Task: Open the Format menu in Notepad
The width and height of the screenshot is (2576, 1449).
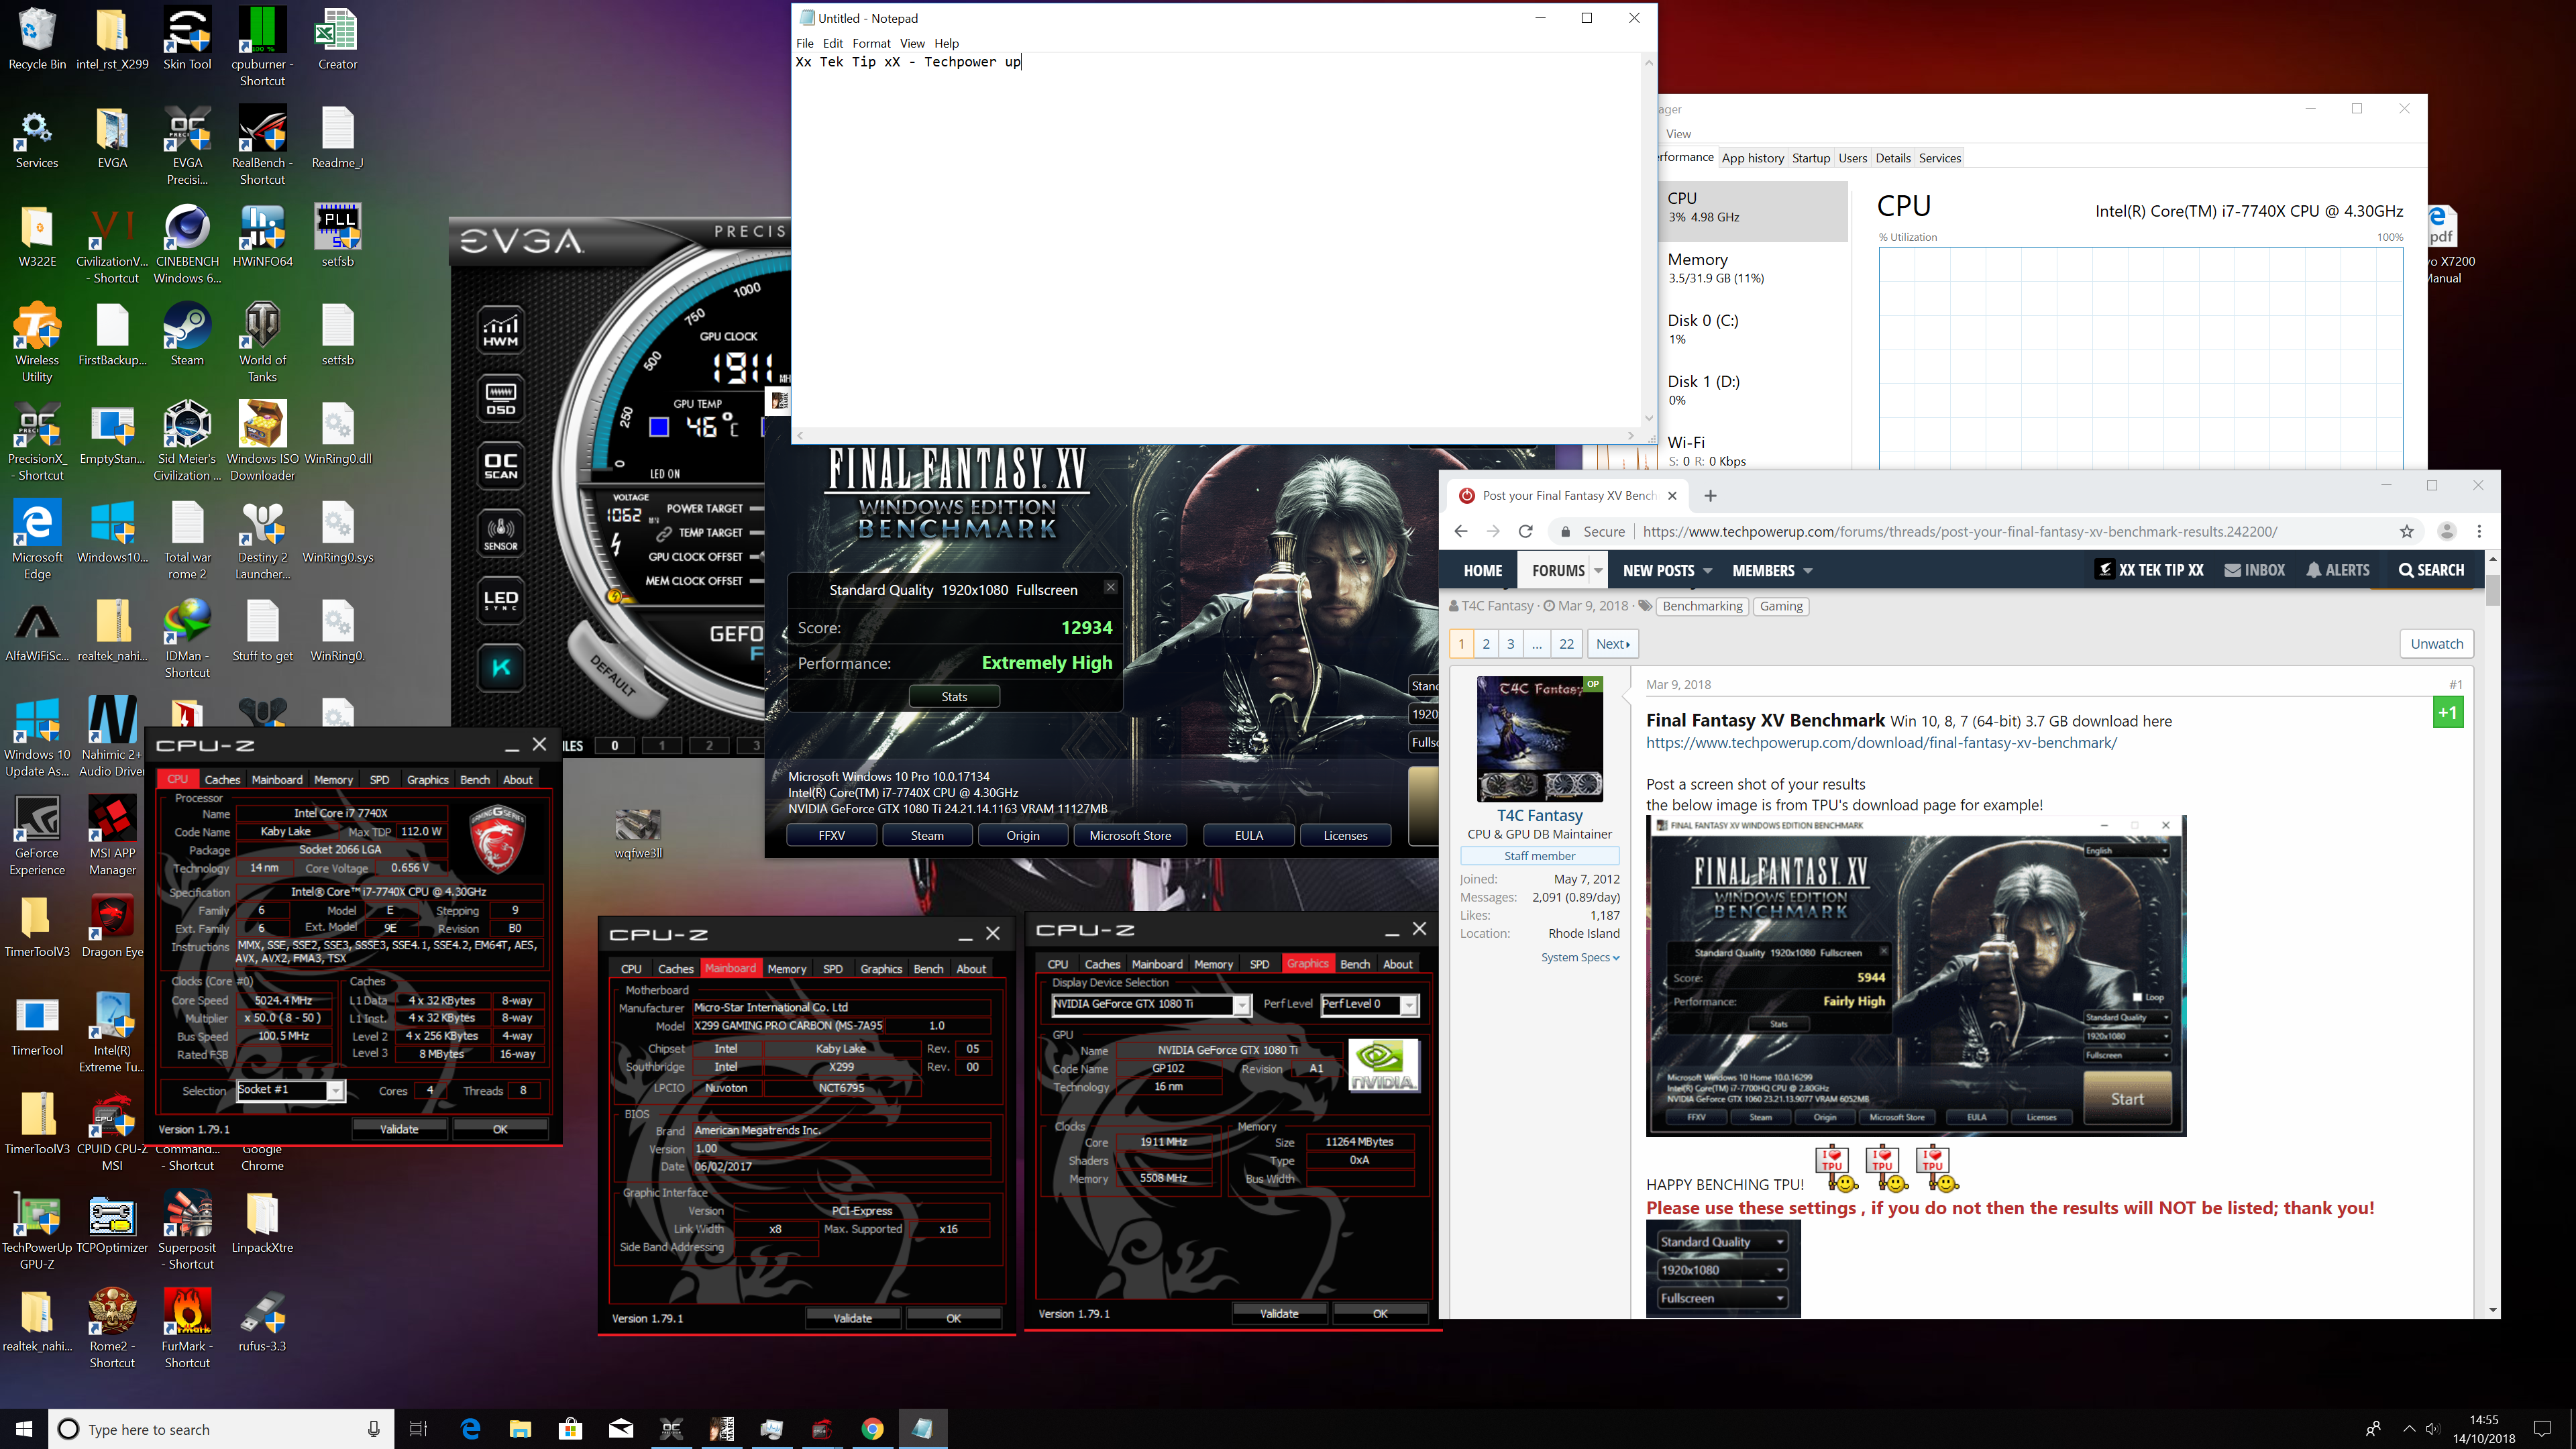Action: tap(871, 43)
